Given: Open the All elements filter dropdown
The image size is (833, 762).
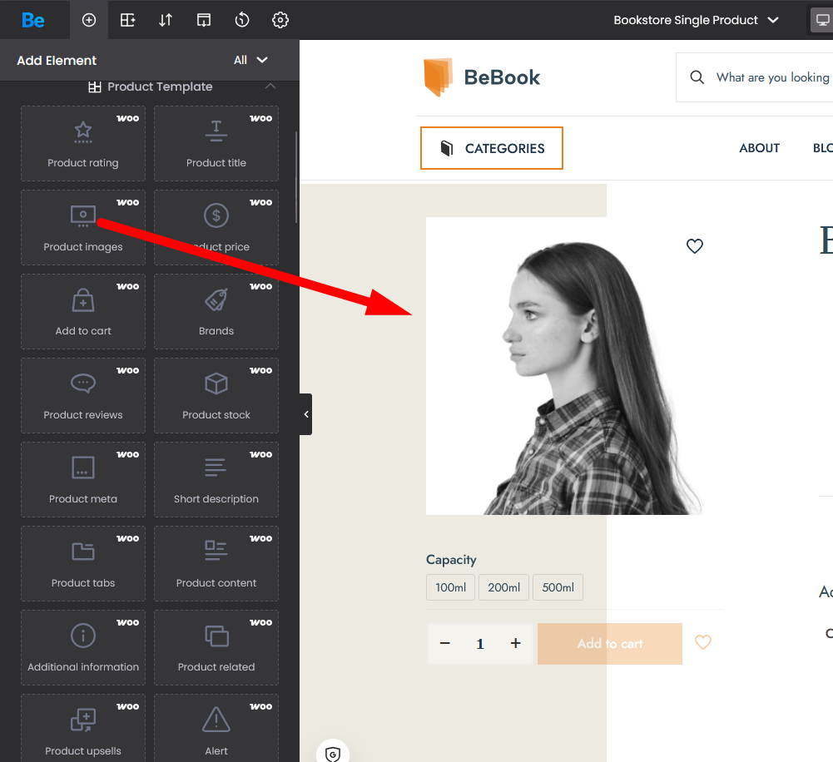Looking at the screenshot, I should 251,60.
